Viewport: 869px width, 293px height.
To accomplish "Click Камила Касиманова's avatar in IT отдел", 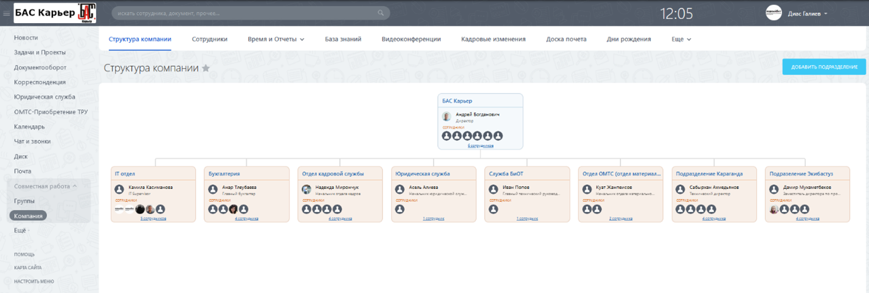I will (x=120, y=190).
